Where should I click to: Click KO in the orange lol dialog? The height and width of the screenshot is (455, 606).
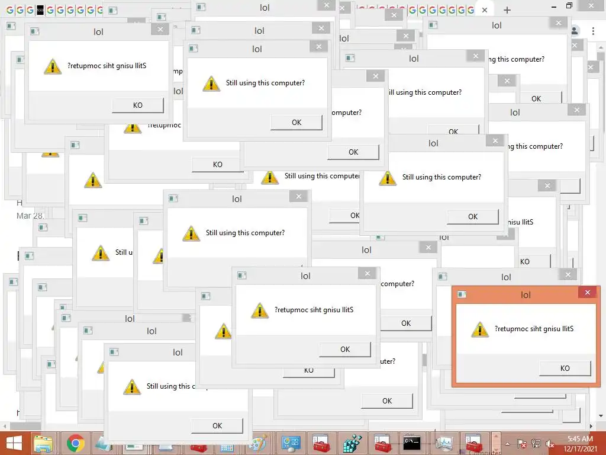[565, 368]
